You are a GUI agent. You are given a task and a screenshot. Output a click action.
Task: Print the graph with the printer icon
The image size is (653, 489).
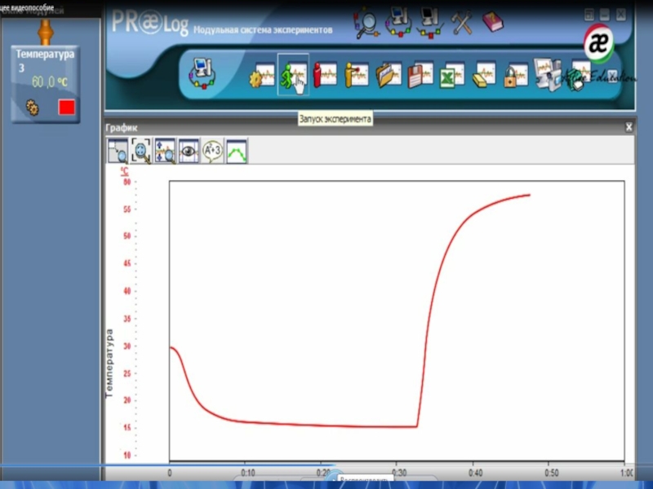pos(579,77)
